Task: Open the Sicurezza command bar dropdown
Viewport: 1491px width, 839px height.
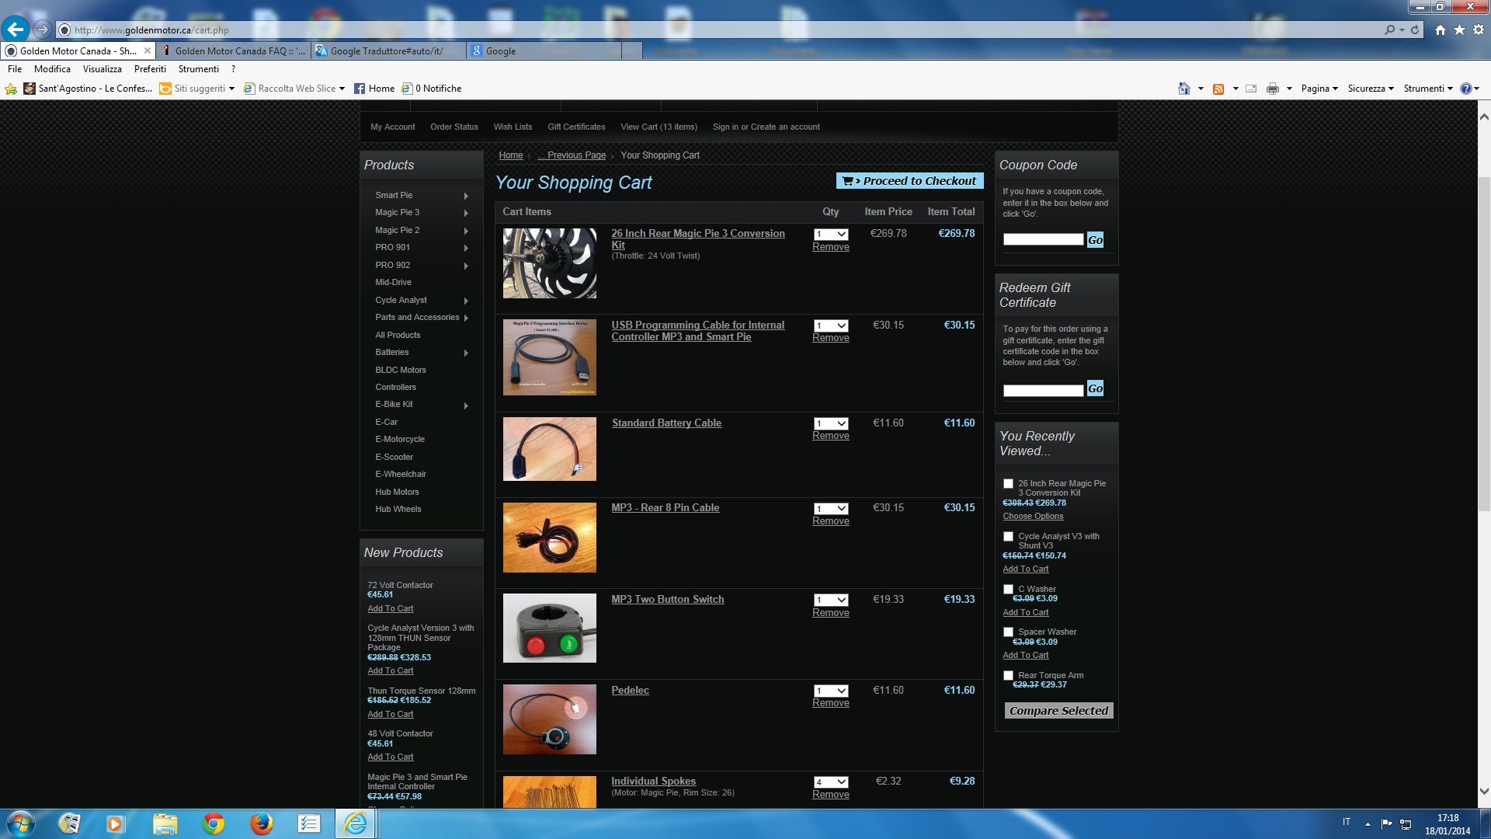Action: (x=1371, y=89)
